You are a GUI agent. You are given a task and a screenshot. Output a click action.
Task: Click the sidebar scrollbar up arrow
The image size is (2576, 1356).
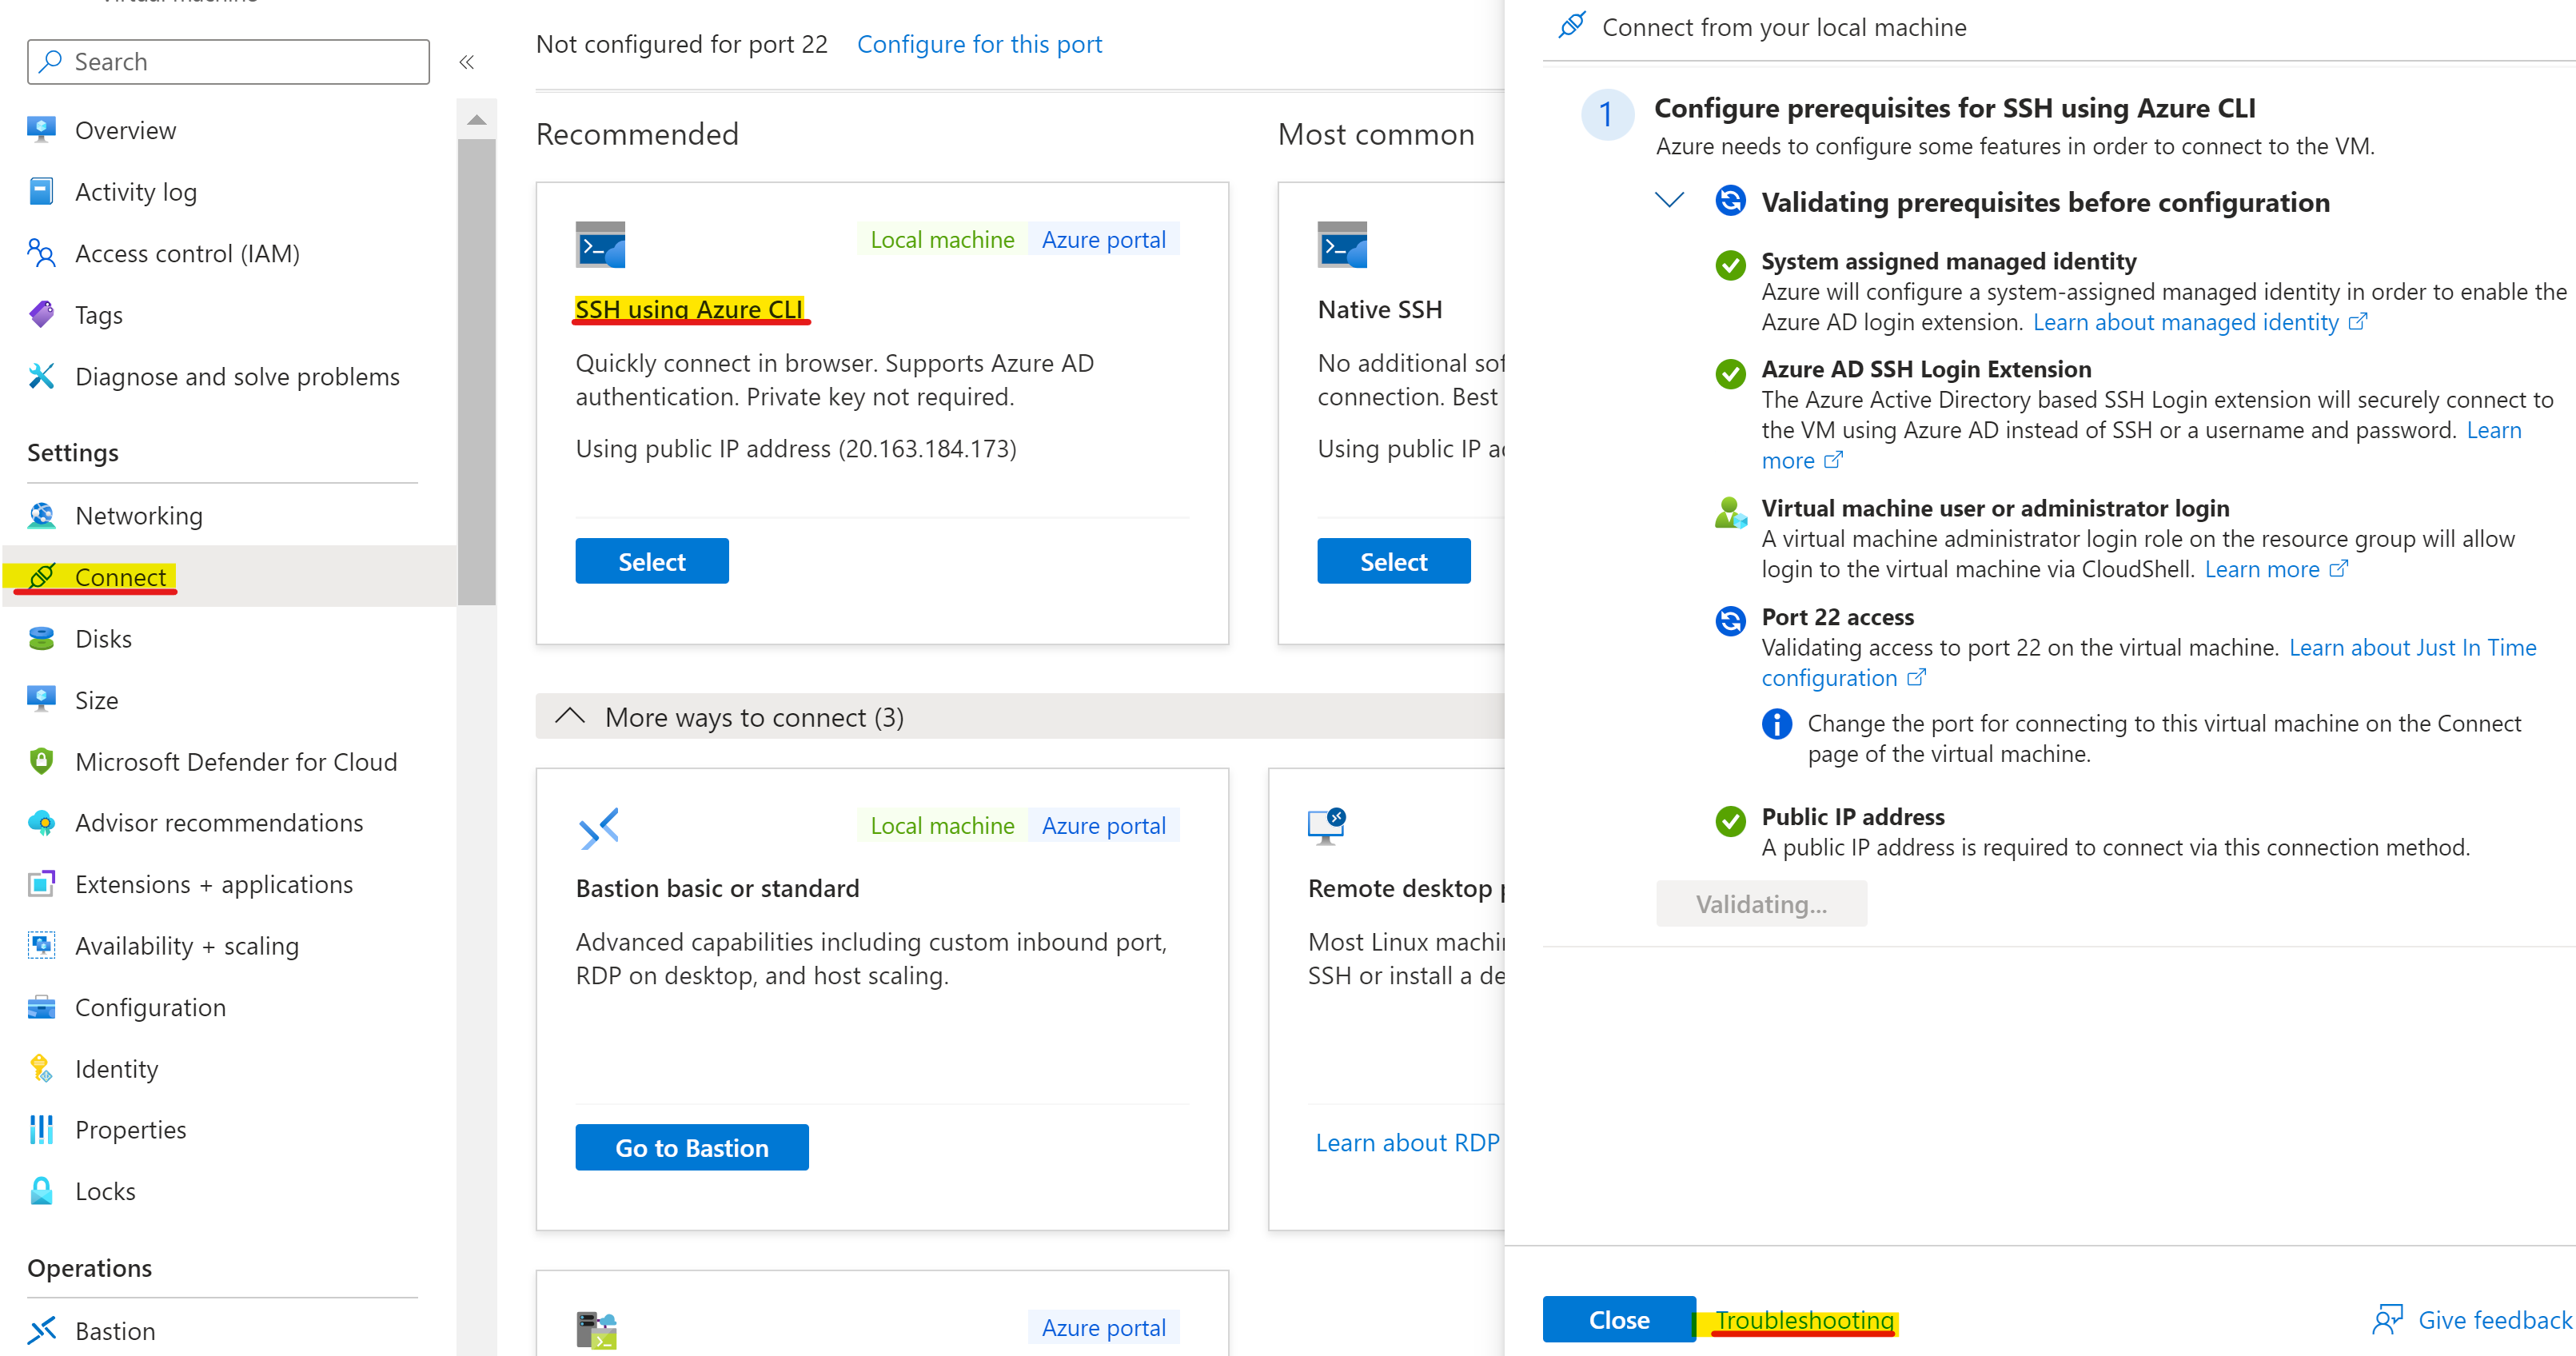point(477,120)
